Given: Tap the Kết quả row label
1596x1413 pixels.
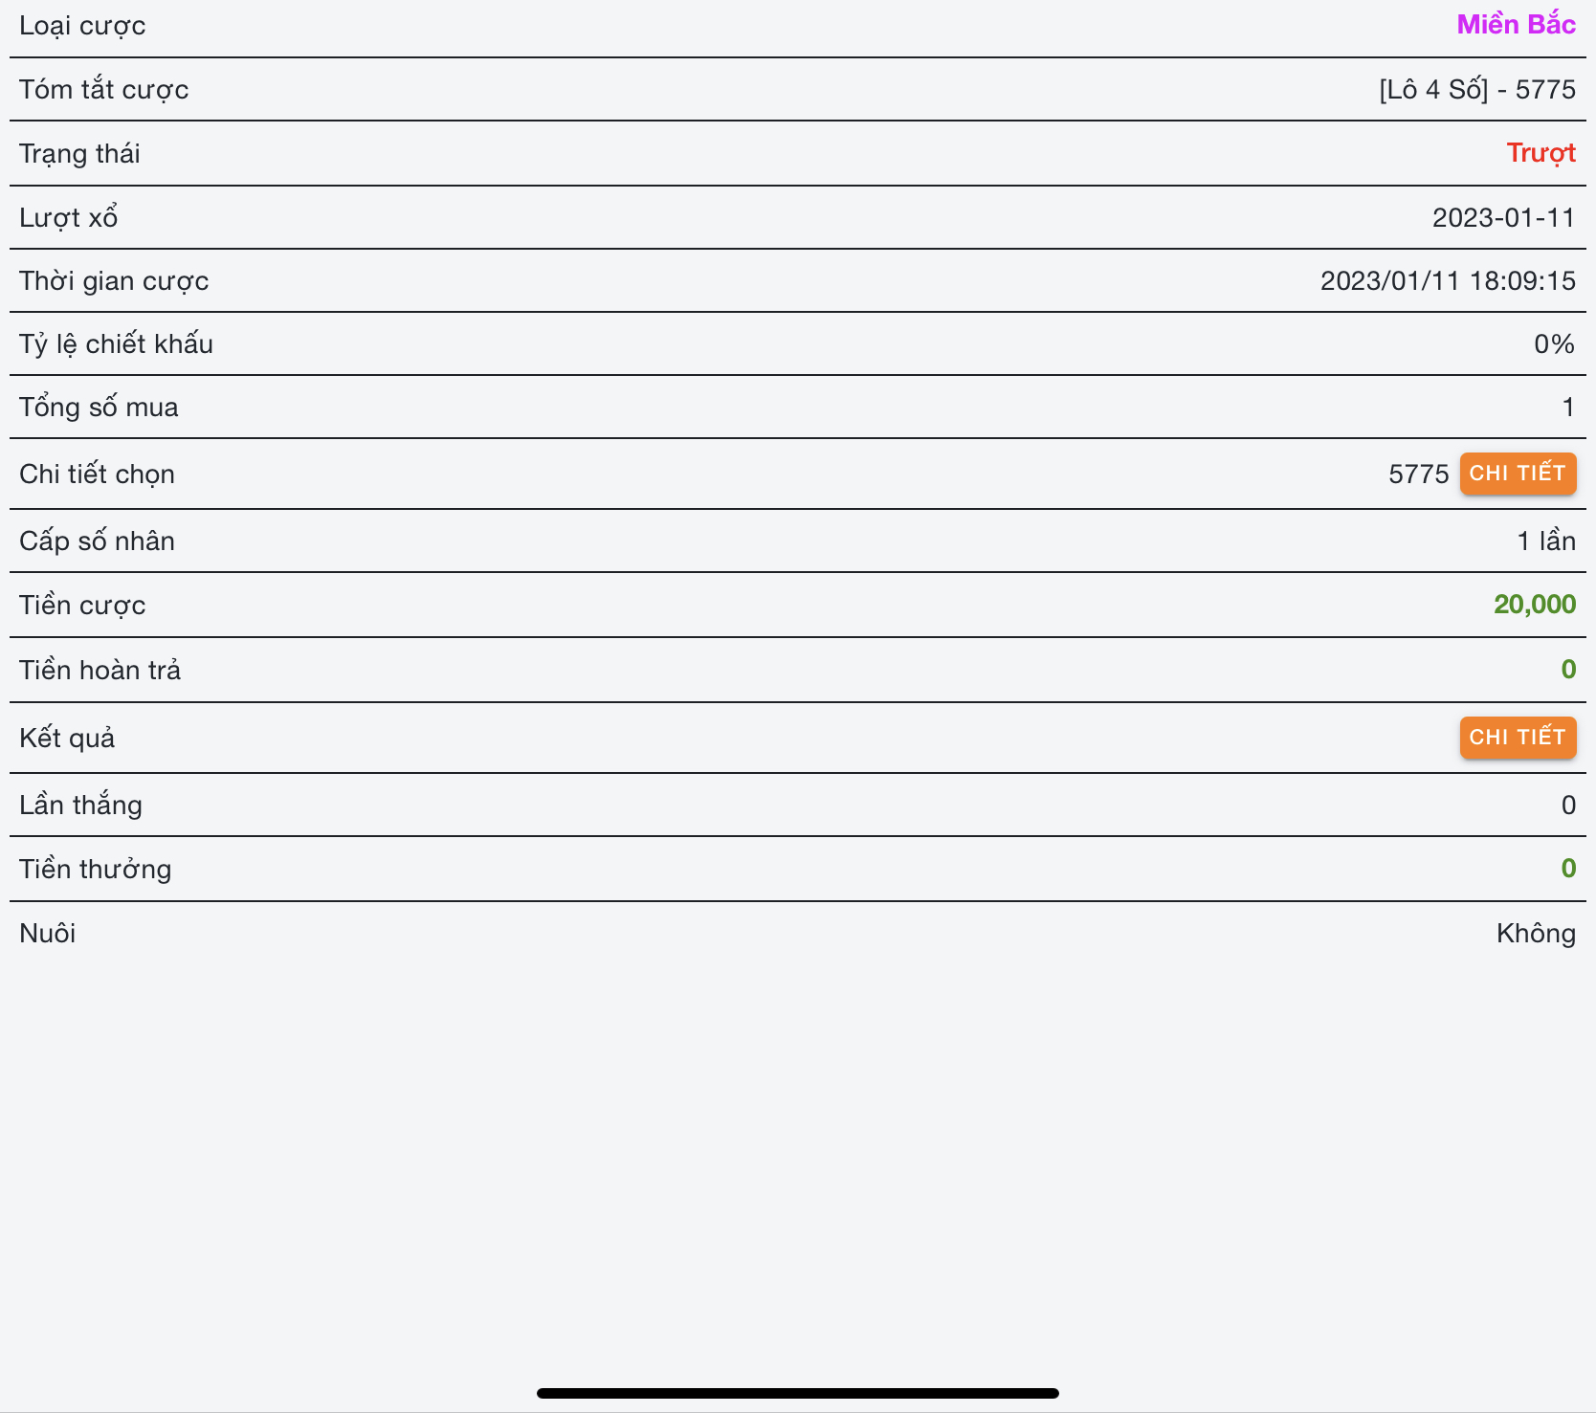Looking at the screenshot, I should tap(67, 739).
